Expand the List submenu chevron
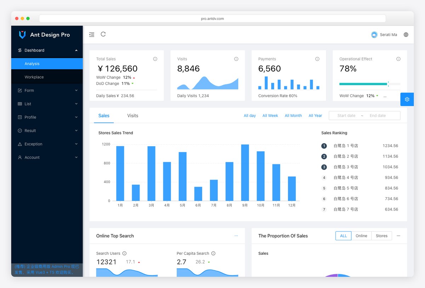Viewport: 425px width, 288px height. [76, 104]
